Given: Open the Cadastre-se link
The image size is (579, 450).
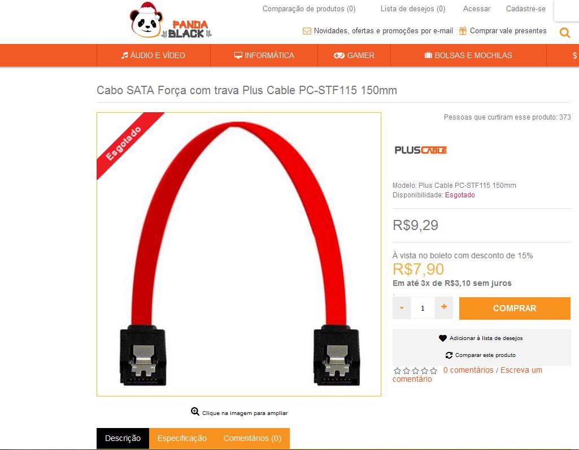Looking at the screenshot, I should [525, 9].
